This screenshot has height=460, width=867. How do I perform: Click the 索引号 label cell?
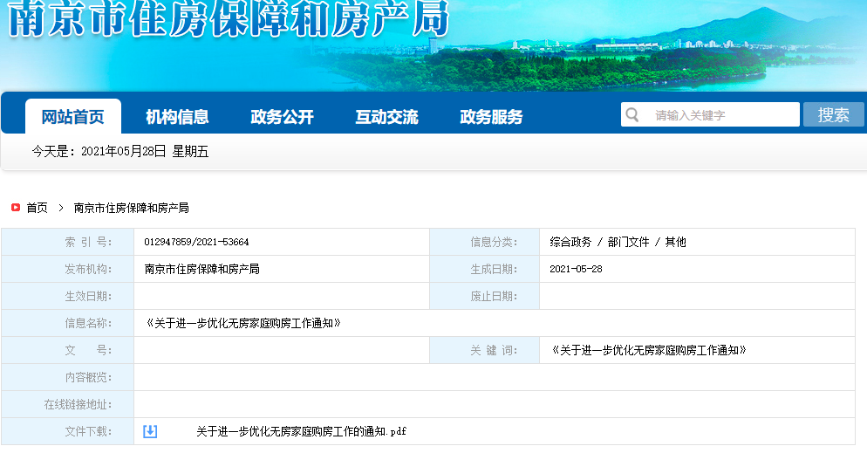(x=67, y=242)
